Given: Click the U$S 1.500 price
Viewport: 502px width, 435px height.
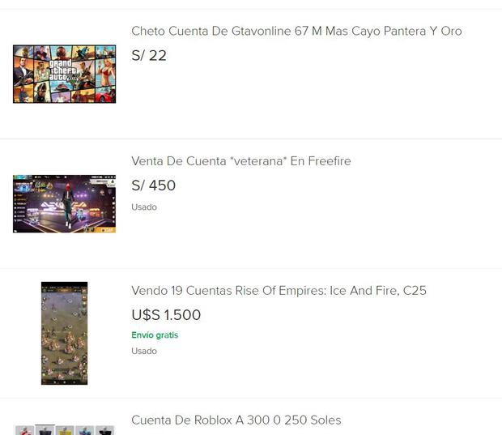Looking at the screenshot, I should [x=166, y=315].
